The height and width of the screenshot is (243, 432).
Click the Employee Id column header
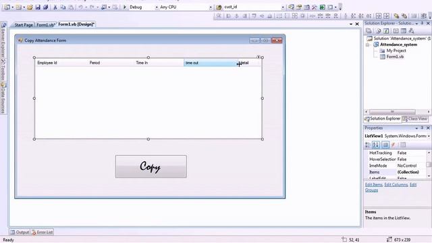click(x=61, y=63)
